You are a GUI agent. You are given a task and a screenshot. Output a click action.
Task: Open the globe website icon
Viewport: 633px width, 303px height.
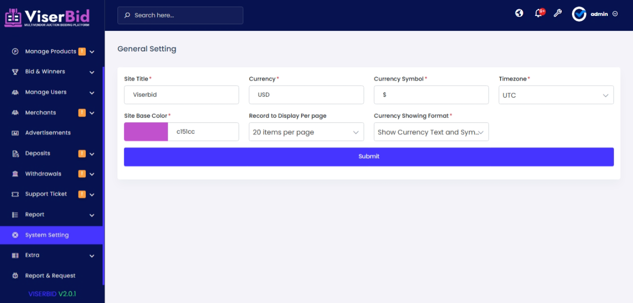coord(519,13)
